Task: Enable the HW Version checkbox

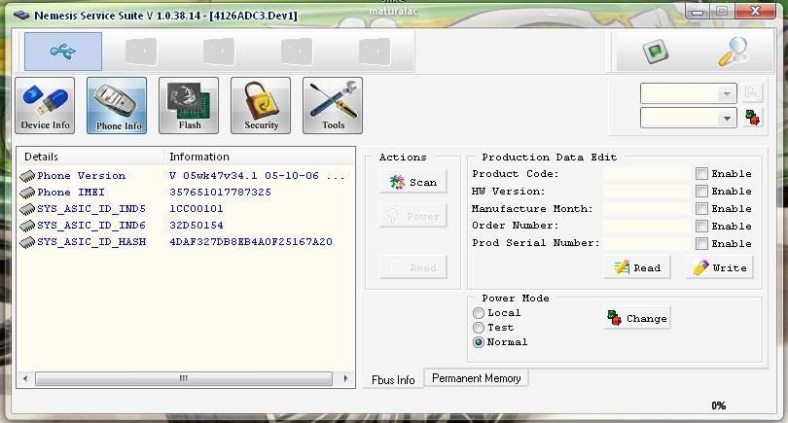Action: [x=701, y=192]
